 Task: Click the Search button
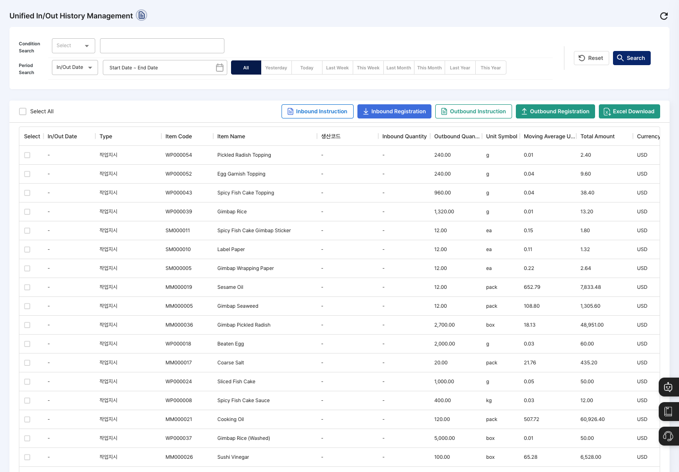632,58
